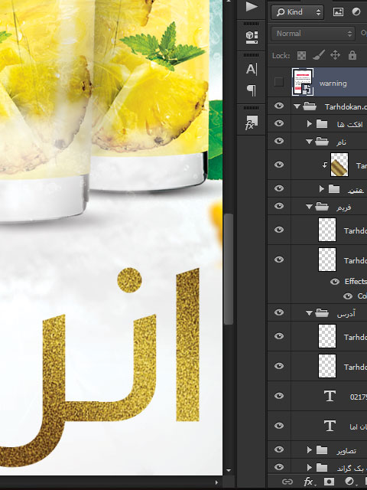Collapse the آدرس layer group
The image size is (367, 490).
309,313
